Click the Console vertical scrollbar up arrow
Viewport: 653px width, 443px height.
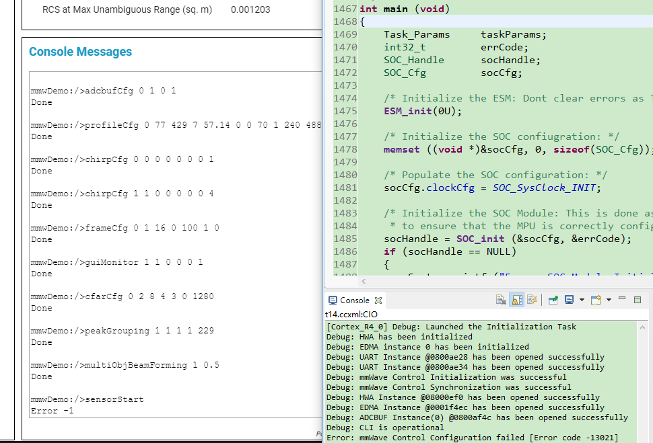pos(642,328)
